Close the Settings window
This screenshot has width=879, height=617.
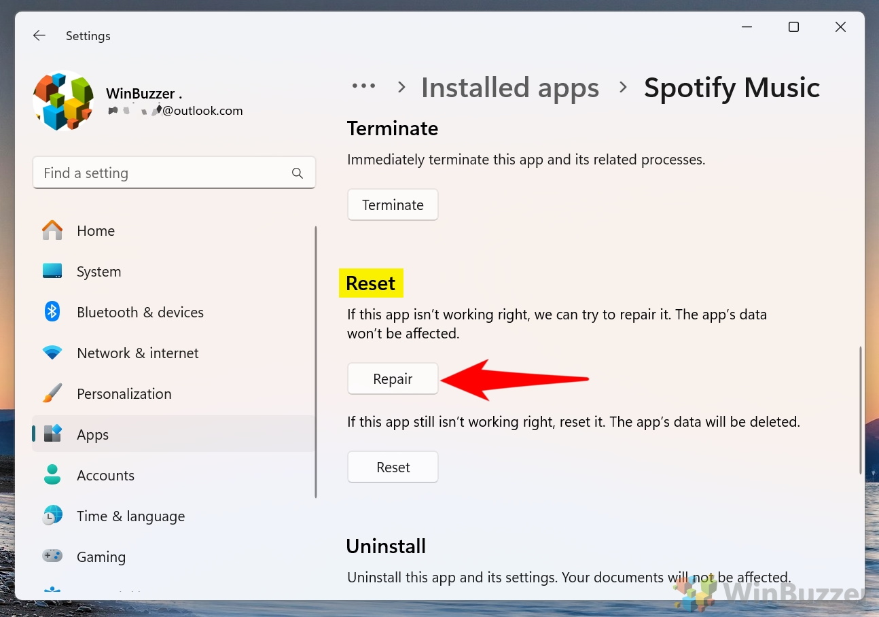click(840, 27)
